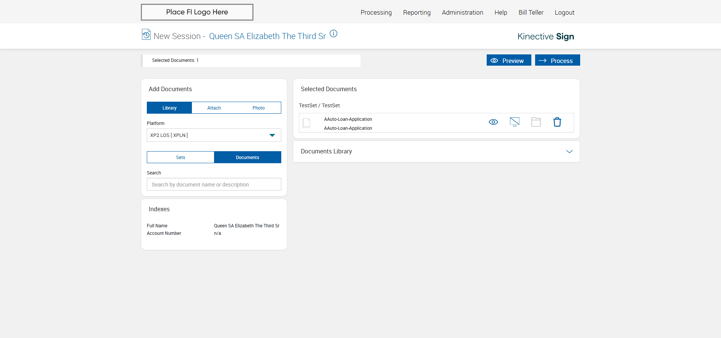Viewport: 721px width, 338px height.
Task: Click the Process button
Action: click(558, 60)
